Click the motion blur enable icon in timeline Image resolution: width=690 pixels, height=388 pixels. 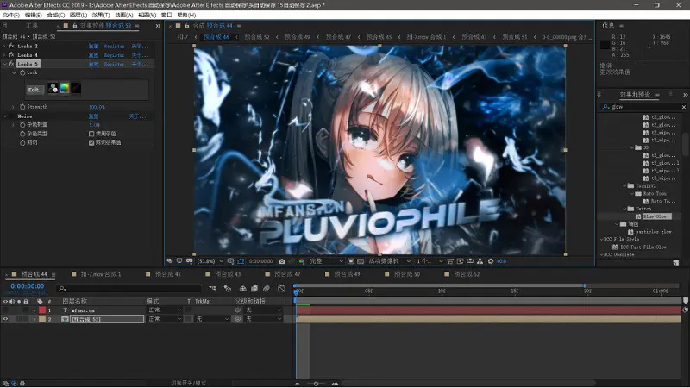pos(267,289)
